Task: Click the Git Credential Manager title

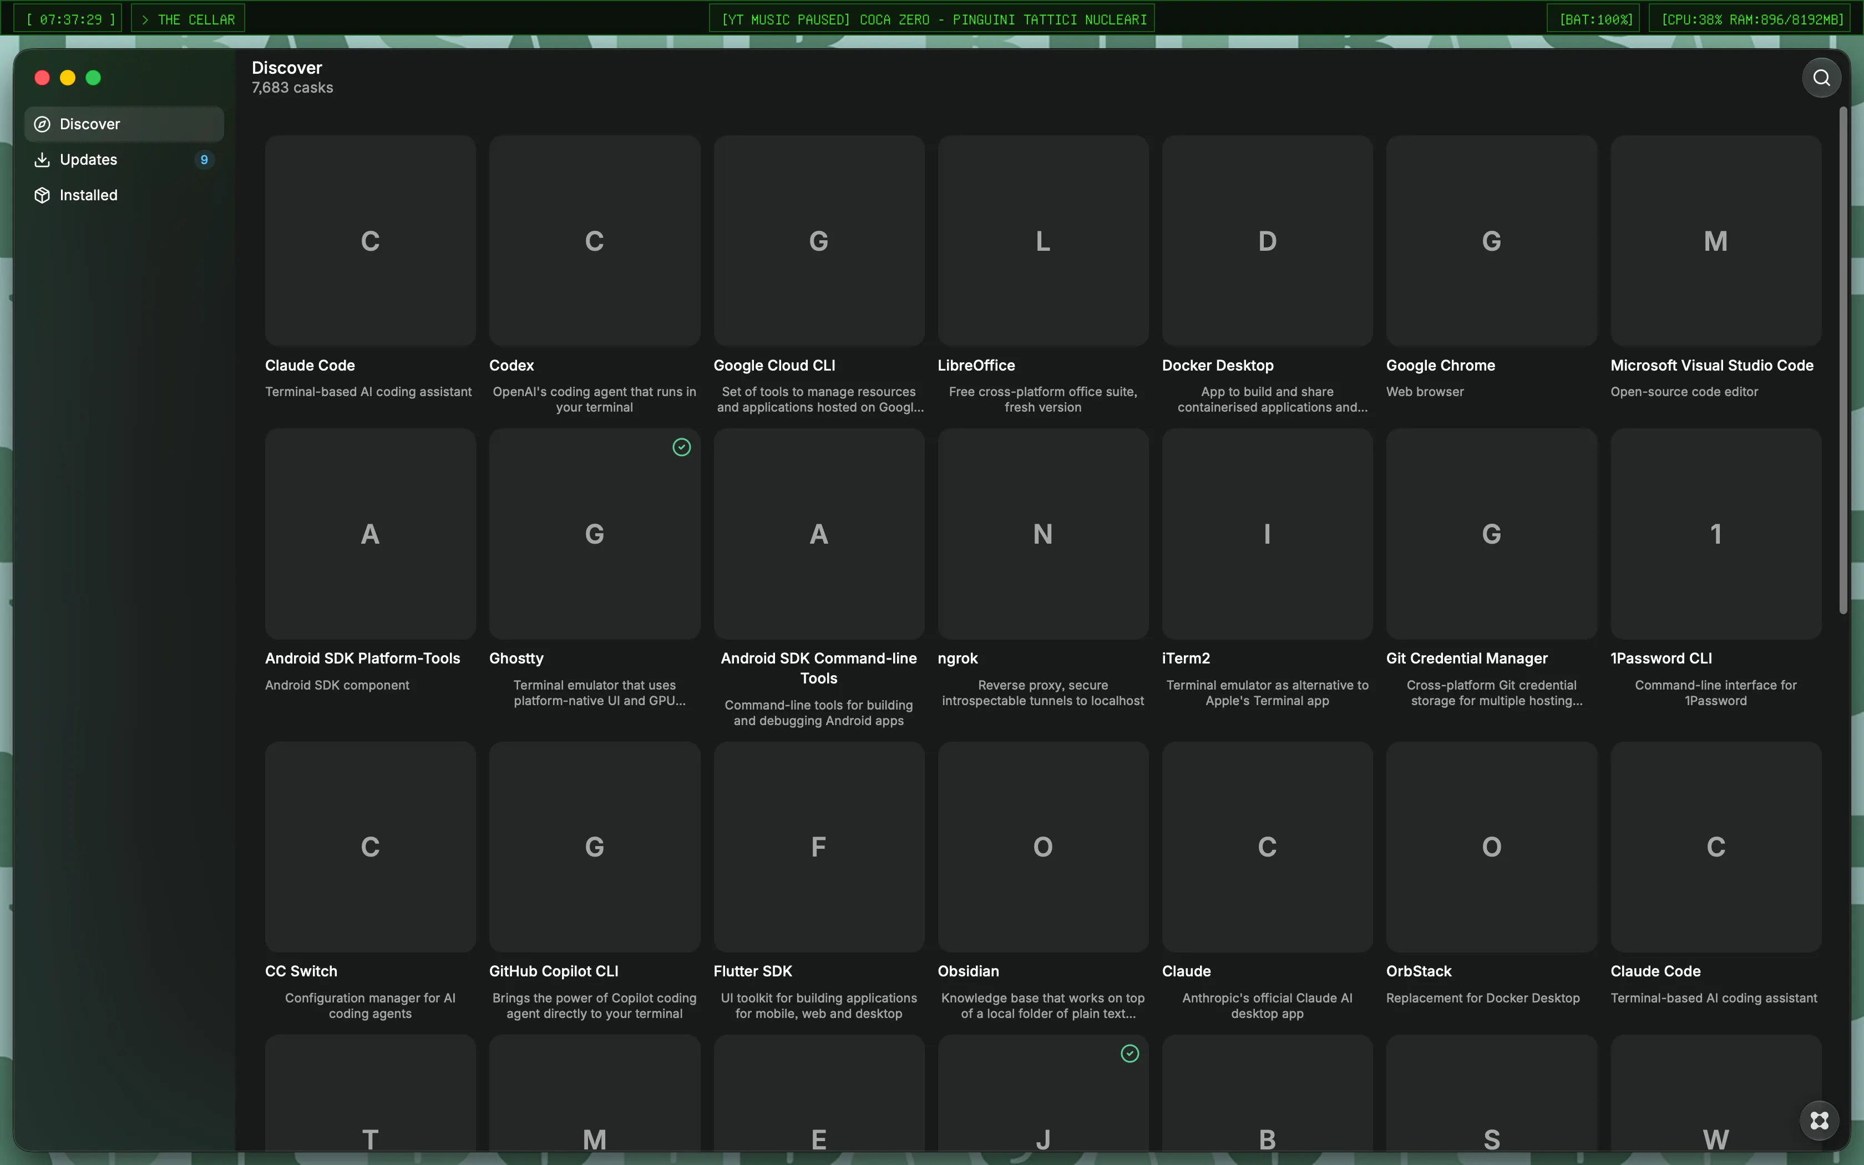Action: tap(1467, 658)
